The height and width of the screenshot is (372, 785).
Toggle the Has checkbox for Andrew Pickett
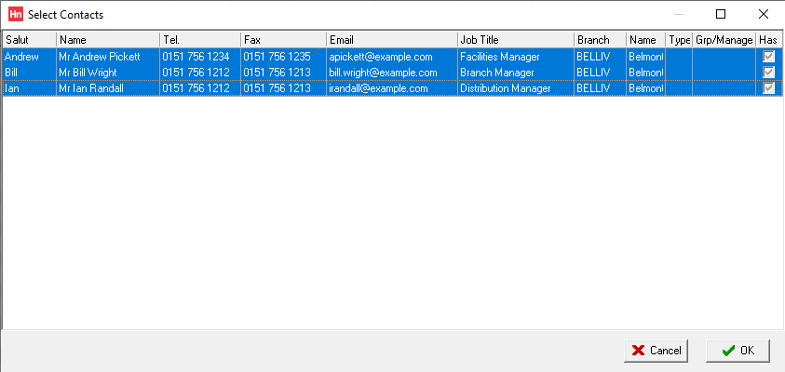click(768, 57)
